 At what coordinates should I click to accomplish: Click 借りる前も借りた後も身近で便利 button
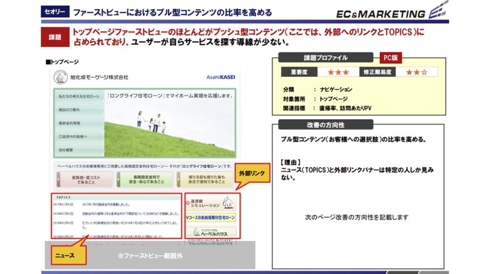point(205,180)
